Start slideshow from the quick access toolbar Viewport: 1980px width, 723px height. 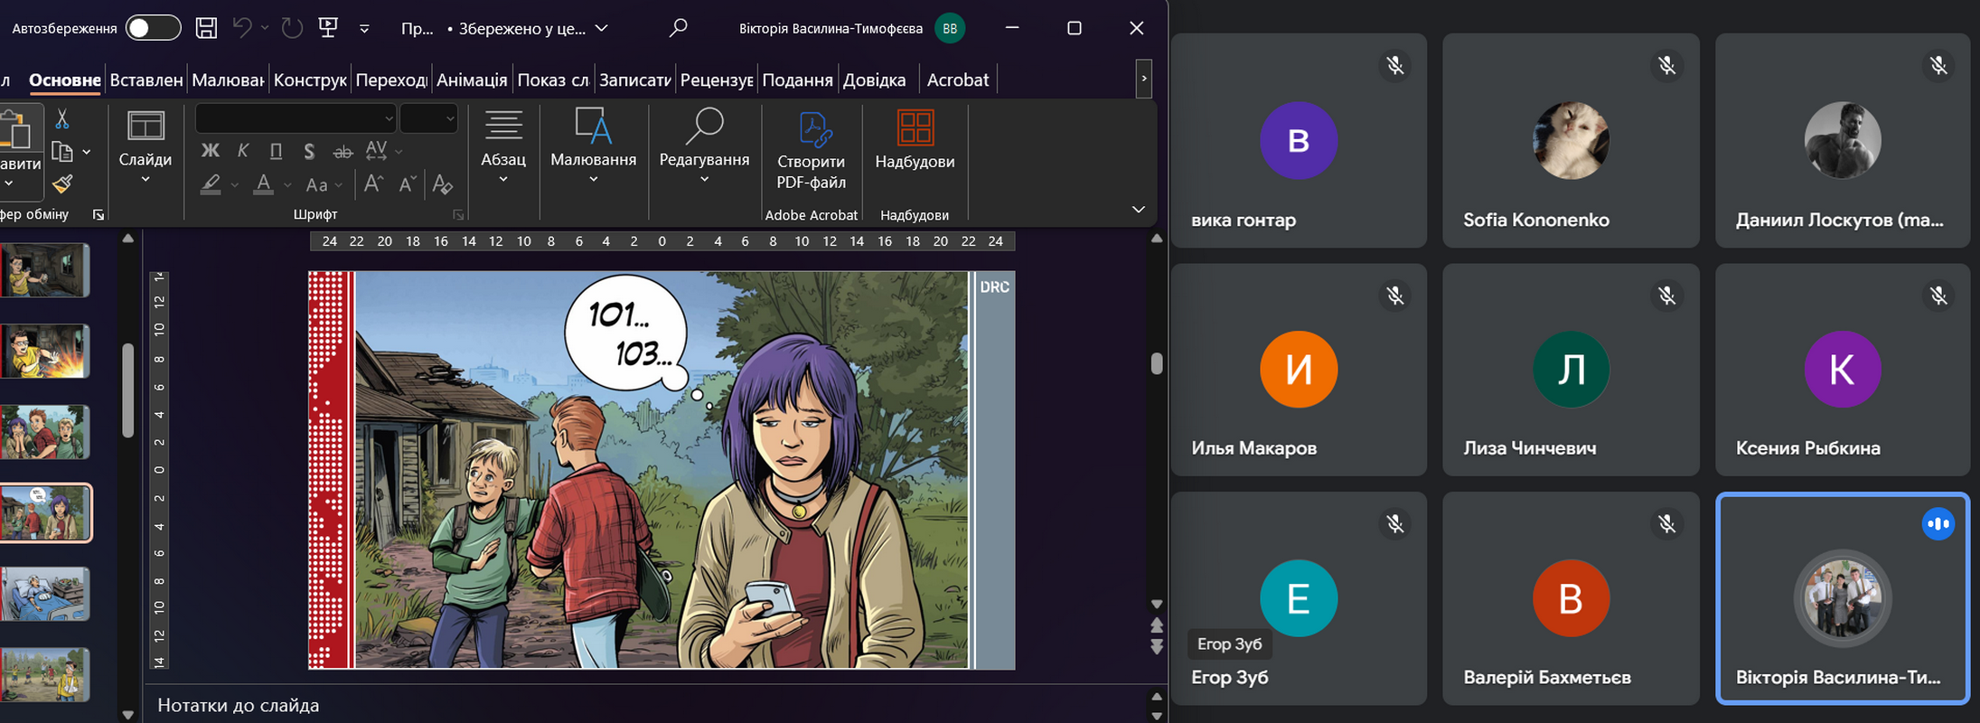point(328,28)
